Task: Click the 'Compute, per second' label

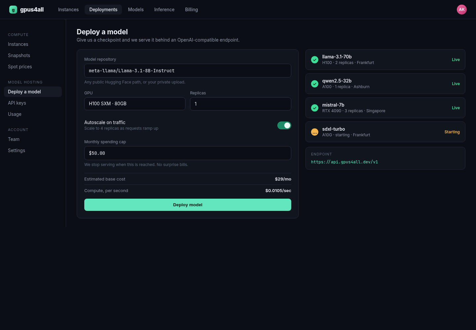Action: [106, 191]
